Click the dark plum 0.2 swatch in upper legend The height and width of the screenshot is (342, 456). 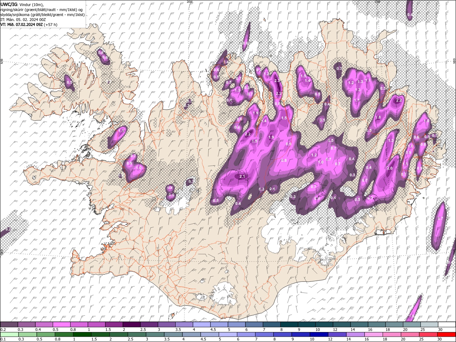coord(9,325)
